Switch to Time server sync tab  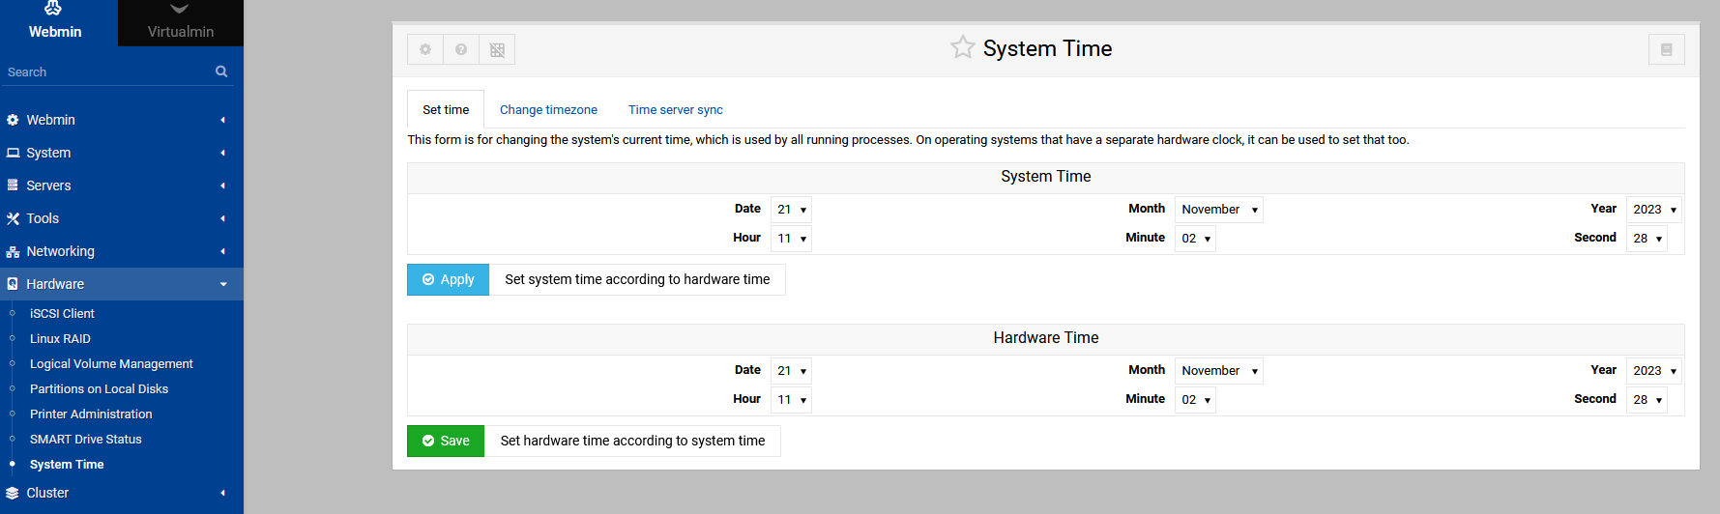(676, 110)
